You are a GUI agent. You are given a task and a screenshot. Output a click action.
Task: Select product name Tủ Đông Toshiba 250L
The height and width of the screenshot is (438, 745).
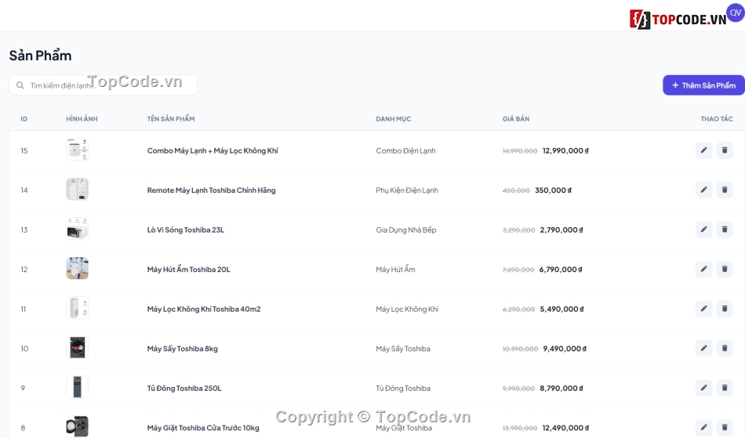pyautogui.click(x=184, y=388)
